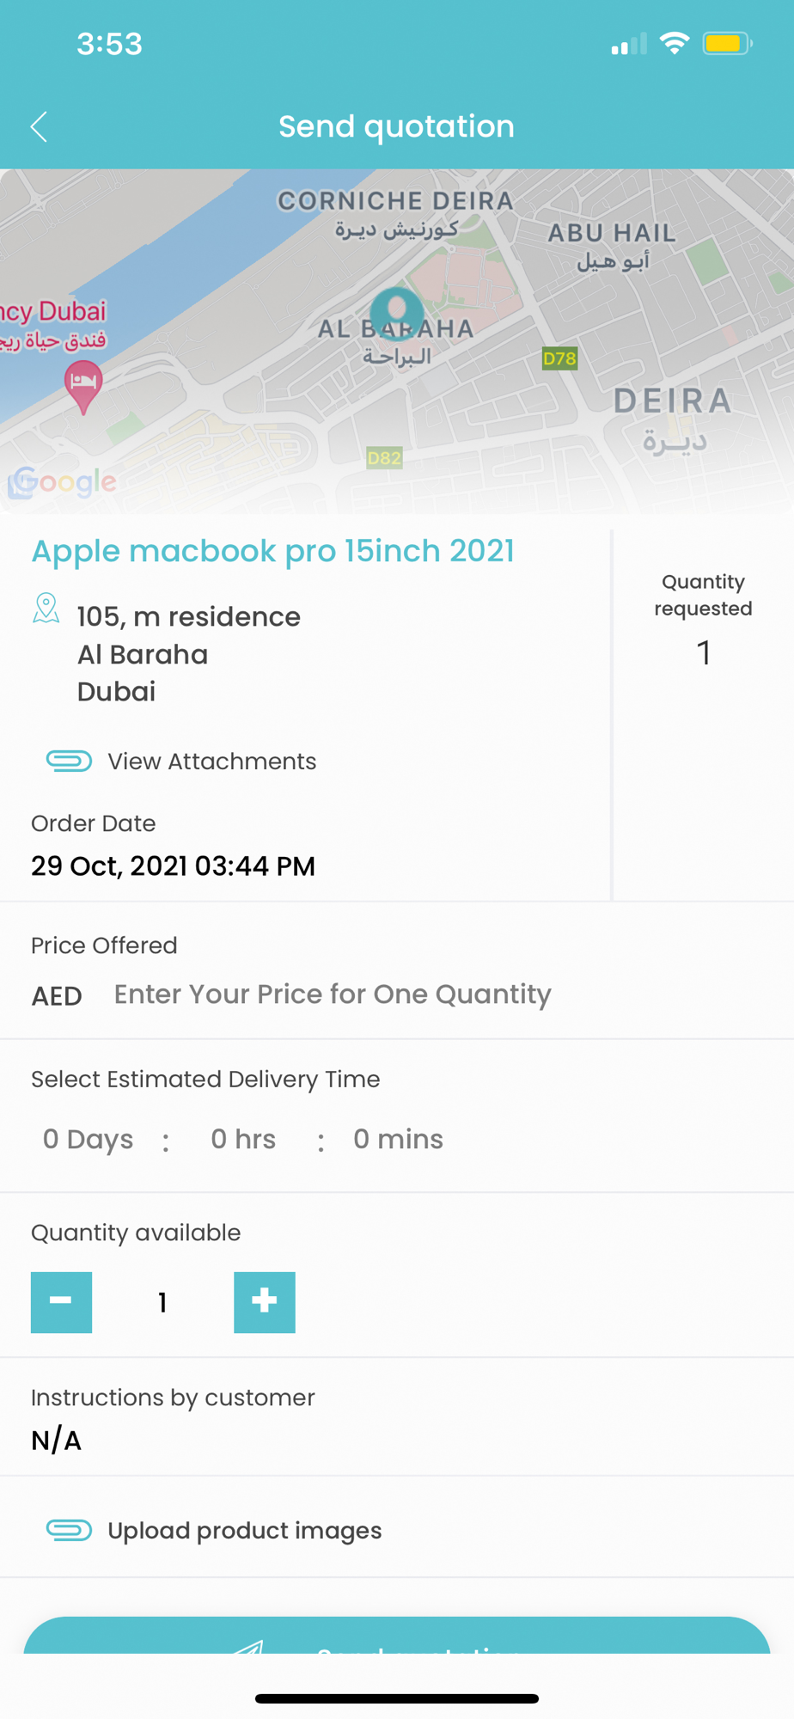794x1719 pixels.
Task: Tap the address location pin icon
Action: [x=46, y=609]
